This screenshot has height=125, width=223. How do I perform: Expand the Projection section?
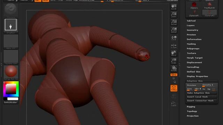(x=193, y=116)
